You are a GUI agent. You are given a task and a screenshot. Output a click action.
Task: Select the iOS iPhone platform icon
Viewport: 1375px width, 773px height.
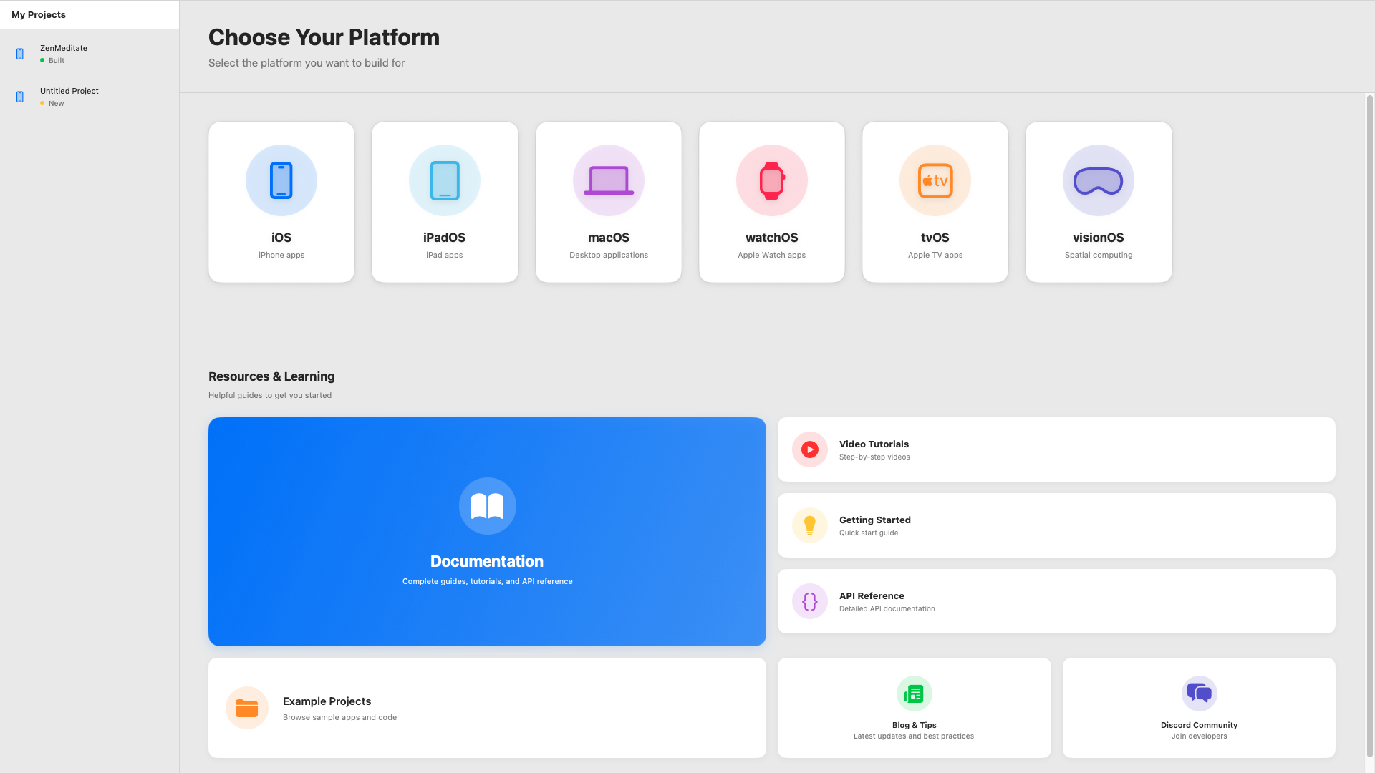[281, 180]
